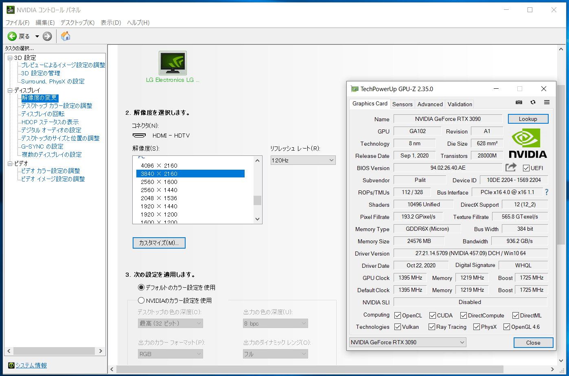Toggle the DirectCompute checkbox
The height and width of the screenshot is (376, 569).
tap(464, 315)
